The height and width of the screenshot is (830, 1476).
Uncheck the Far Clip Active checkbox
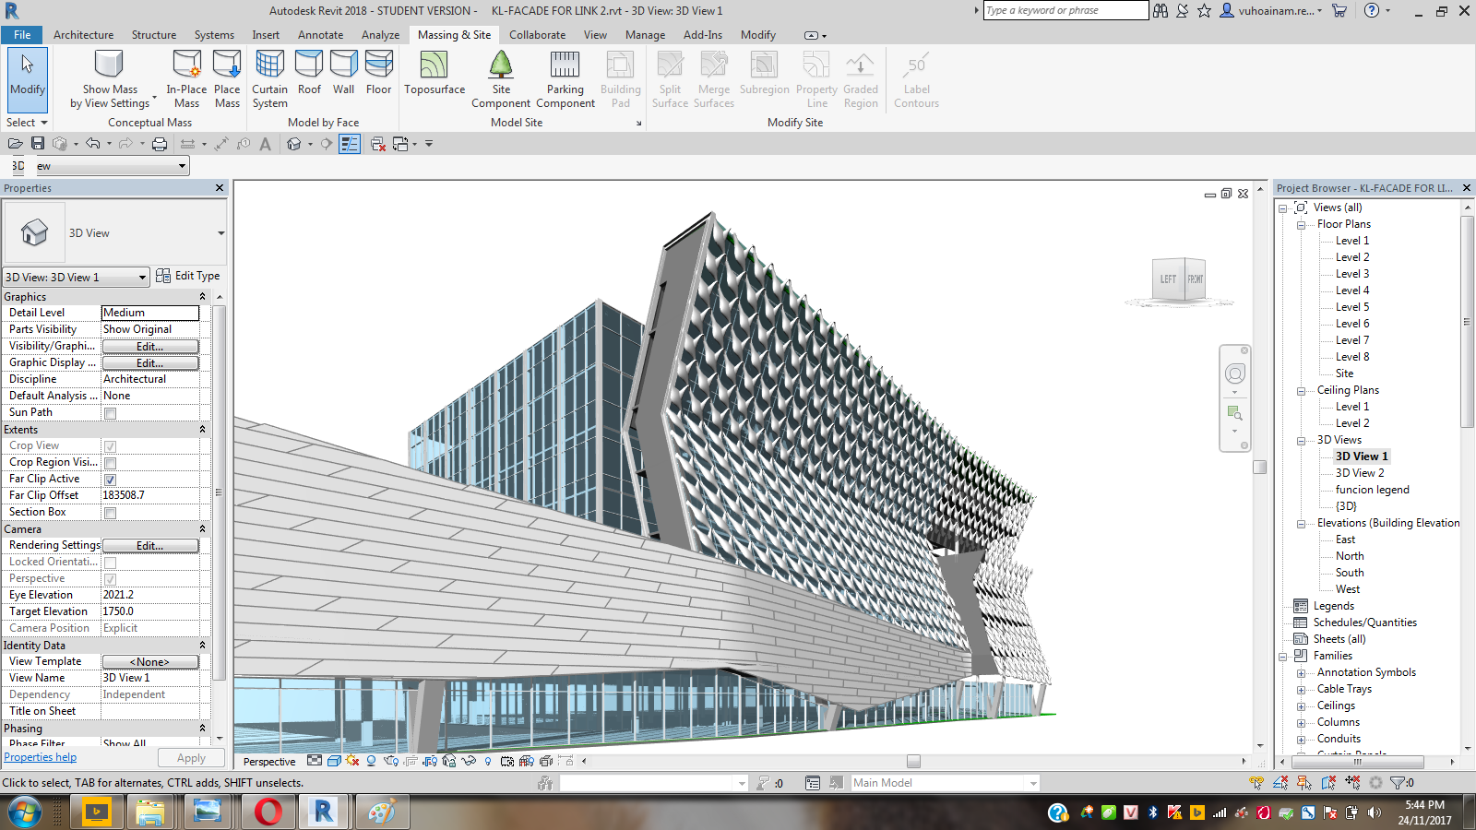[110, 480]
